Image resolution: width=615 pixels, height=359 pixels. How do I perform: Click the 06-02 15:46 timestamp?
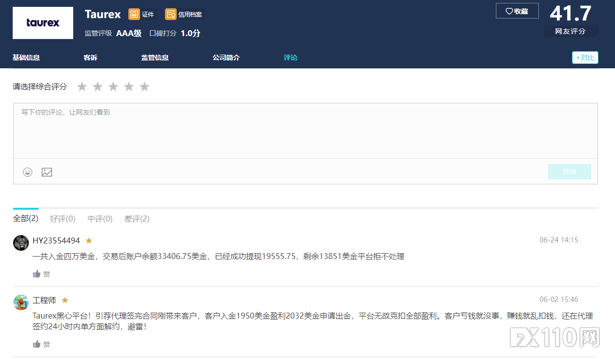[x=559, y=299]
